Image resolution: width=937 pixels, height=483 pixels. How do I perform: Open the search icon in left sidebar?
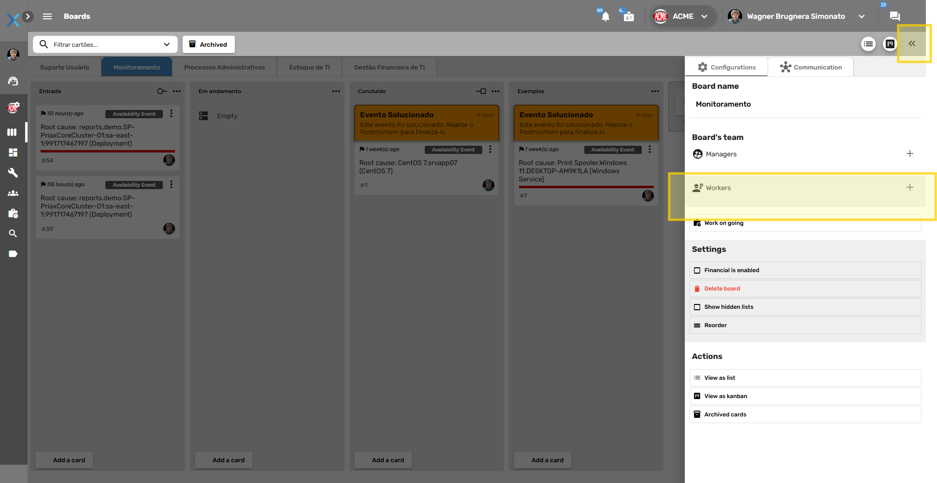click(x=13, y=234)
